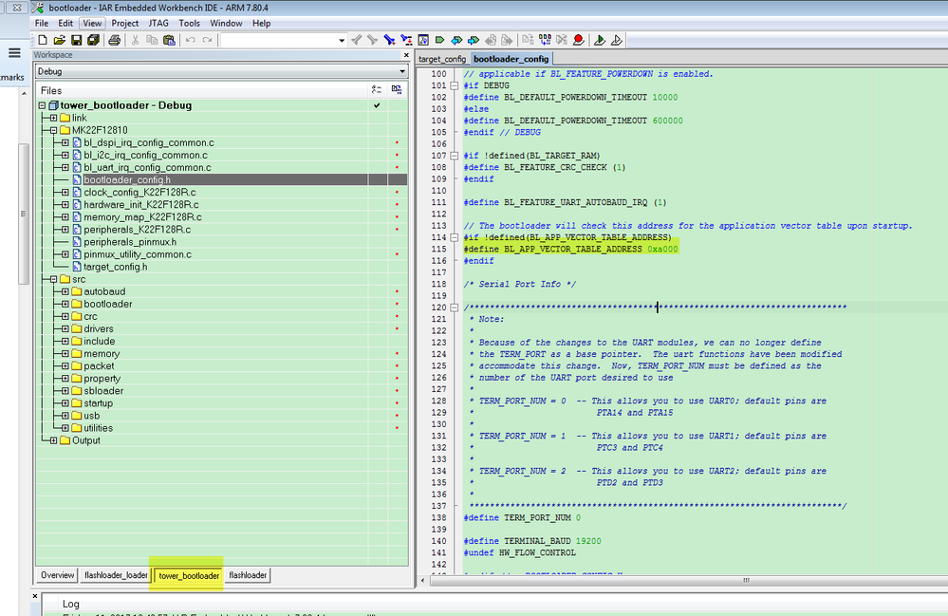Open the Debug configuration dropdown in Workspace
This screenshot has height=616, width=948.
401,71
